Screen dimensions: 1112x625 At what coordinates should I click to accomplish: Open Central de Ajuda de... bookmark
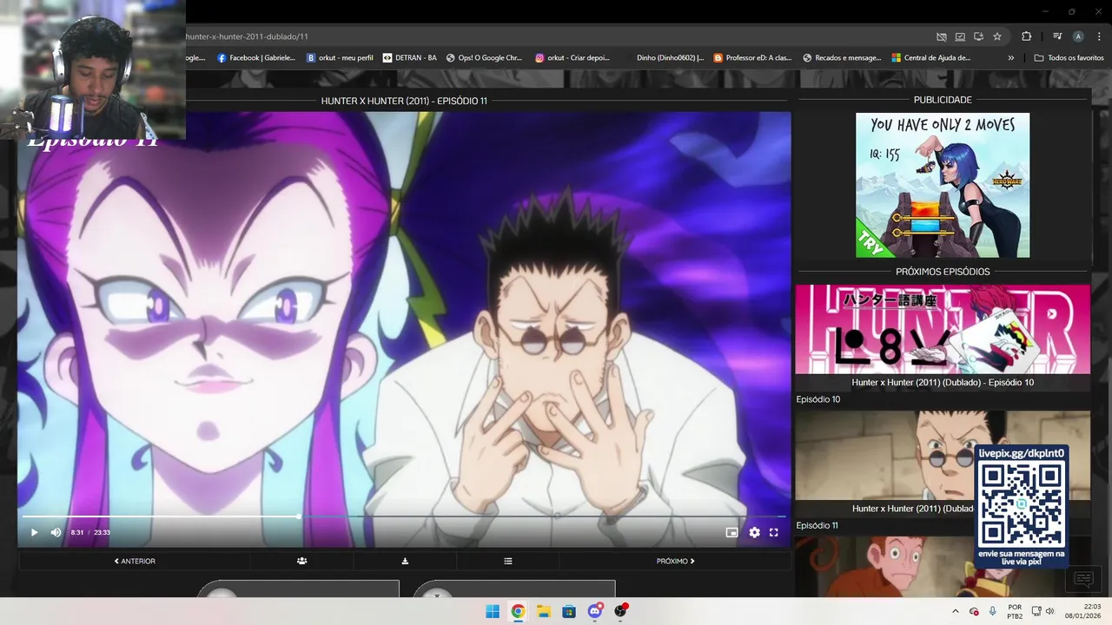(x=931, y=58)
